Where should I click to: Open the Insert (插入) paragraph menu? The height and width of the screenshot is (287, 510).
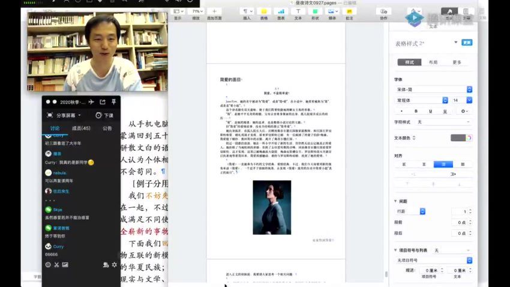[x=247, y=11]
